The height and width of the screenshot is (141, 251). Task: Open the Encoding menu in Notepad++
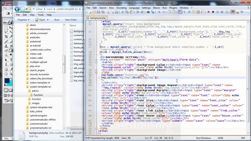tap(121, 8)
